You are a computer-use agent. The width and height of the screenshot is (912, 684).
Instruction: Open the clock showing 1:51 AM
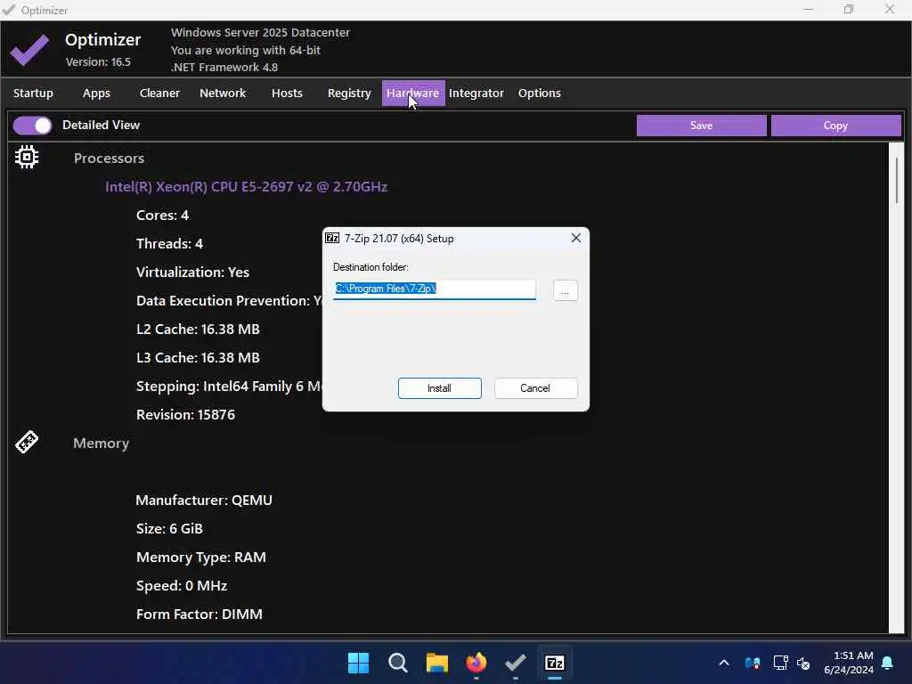(x=849, y=663)
